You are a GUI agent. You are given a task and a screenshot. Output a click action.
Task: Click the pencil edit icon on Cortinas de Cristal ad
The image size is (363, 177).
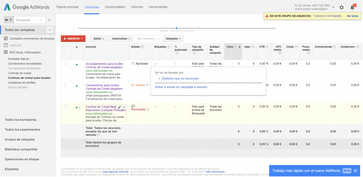(119, 107)
